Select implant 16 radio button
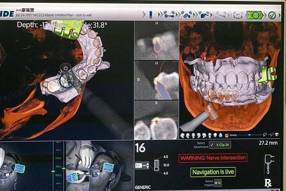The height and width of the screenshot is (191, 286). 216,183
